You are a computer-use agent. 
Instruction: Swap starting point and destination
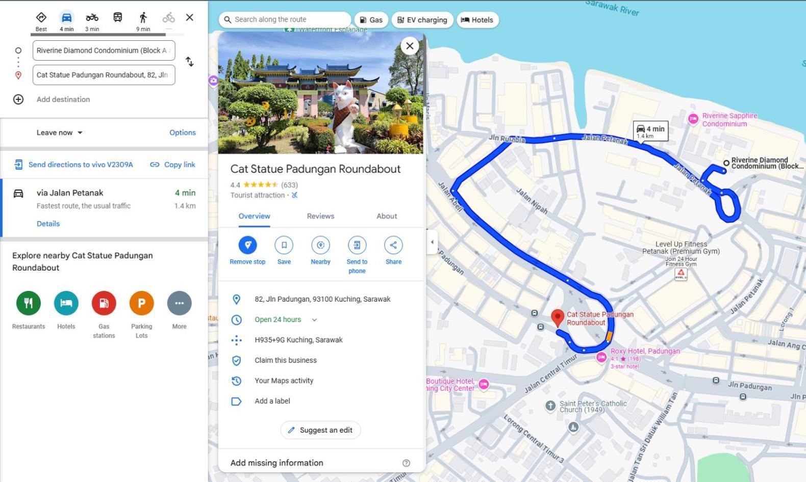coord(190,62)
